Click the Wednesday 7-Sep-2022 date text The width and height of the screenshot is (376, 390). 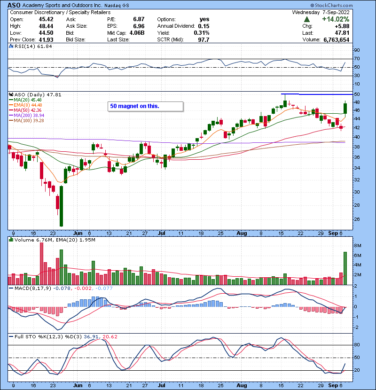[x=321, y=12]
